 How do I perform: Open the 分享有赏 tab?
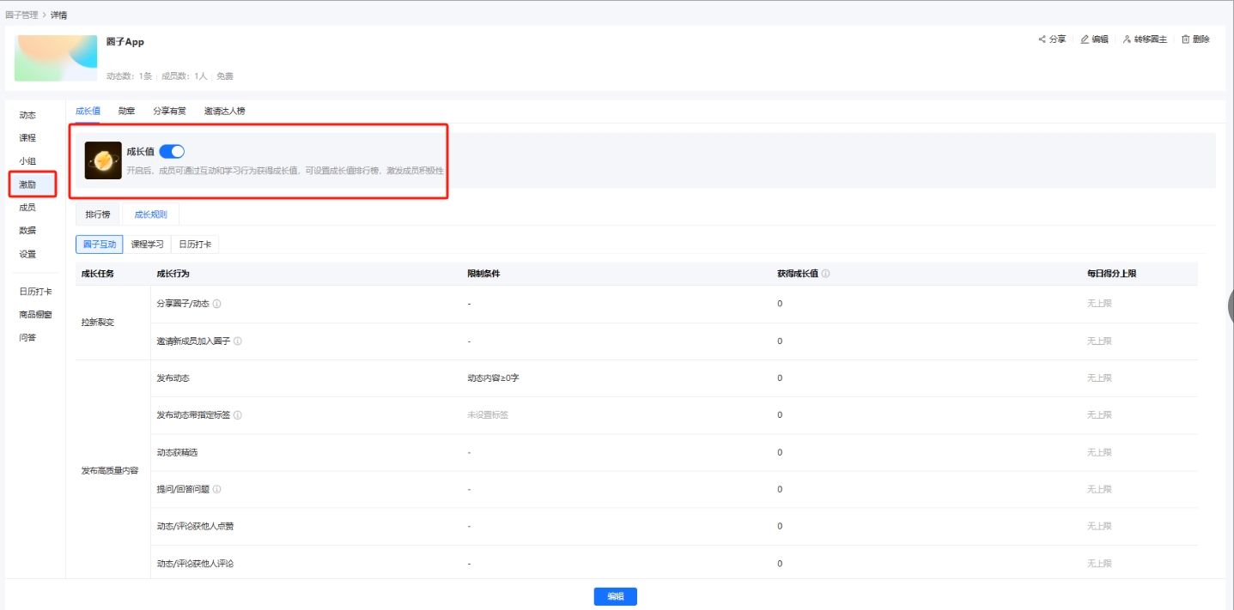[x=169, y=111]
